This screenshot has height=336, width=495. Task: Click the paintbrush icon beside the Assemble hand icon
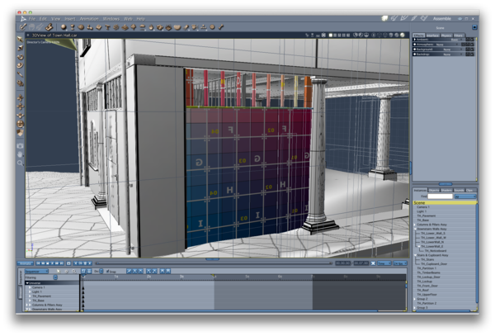[394, 19]
